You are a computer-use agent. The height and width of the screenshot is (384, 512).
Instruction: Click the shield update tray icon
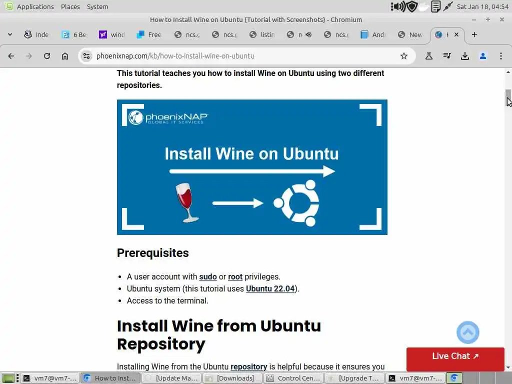[x=412, y=6]
